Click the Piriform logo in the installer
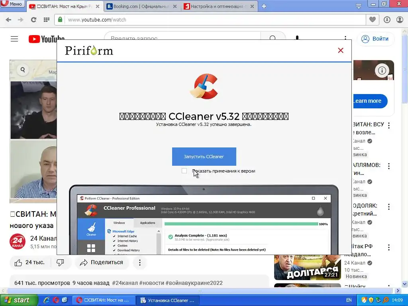Viewport: 408px width, 306px height. pyautogui.click(x=89, y=51)
